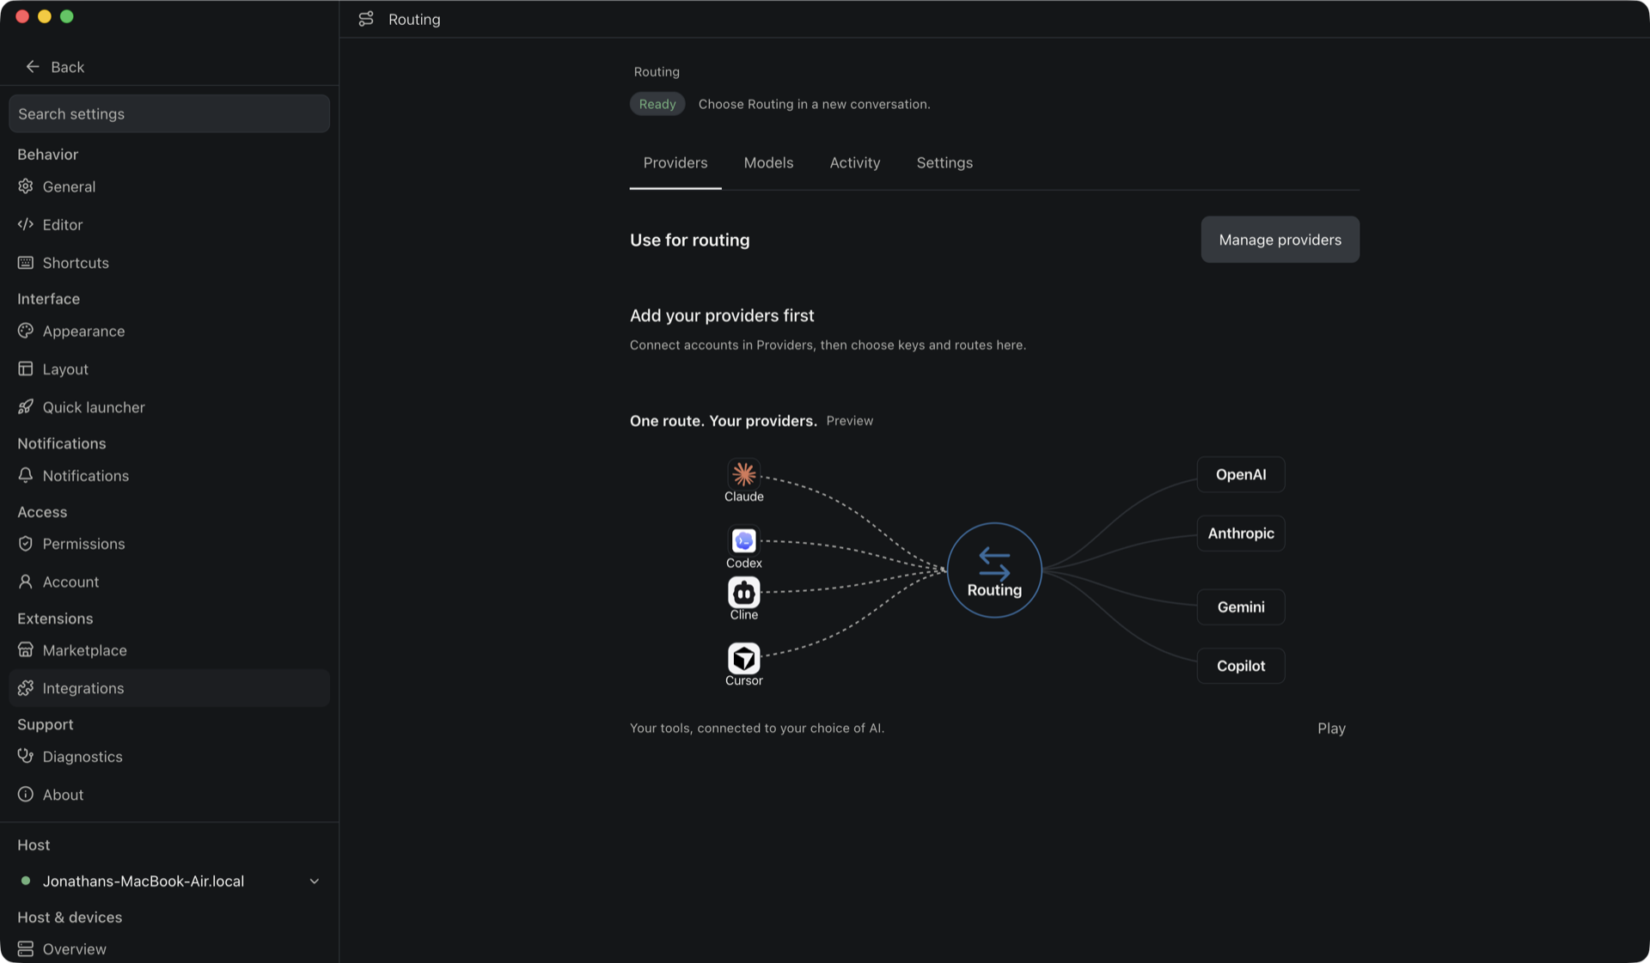Open the Layout panel icon
Viewport: 1650px width, 963px height.
26,369
